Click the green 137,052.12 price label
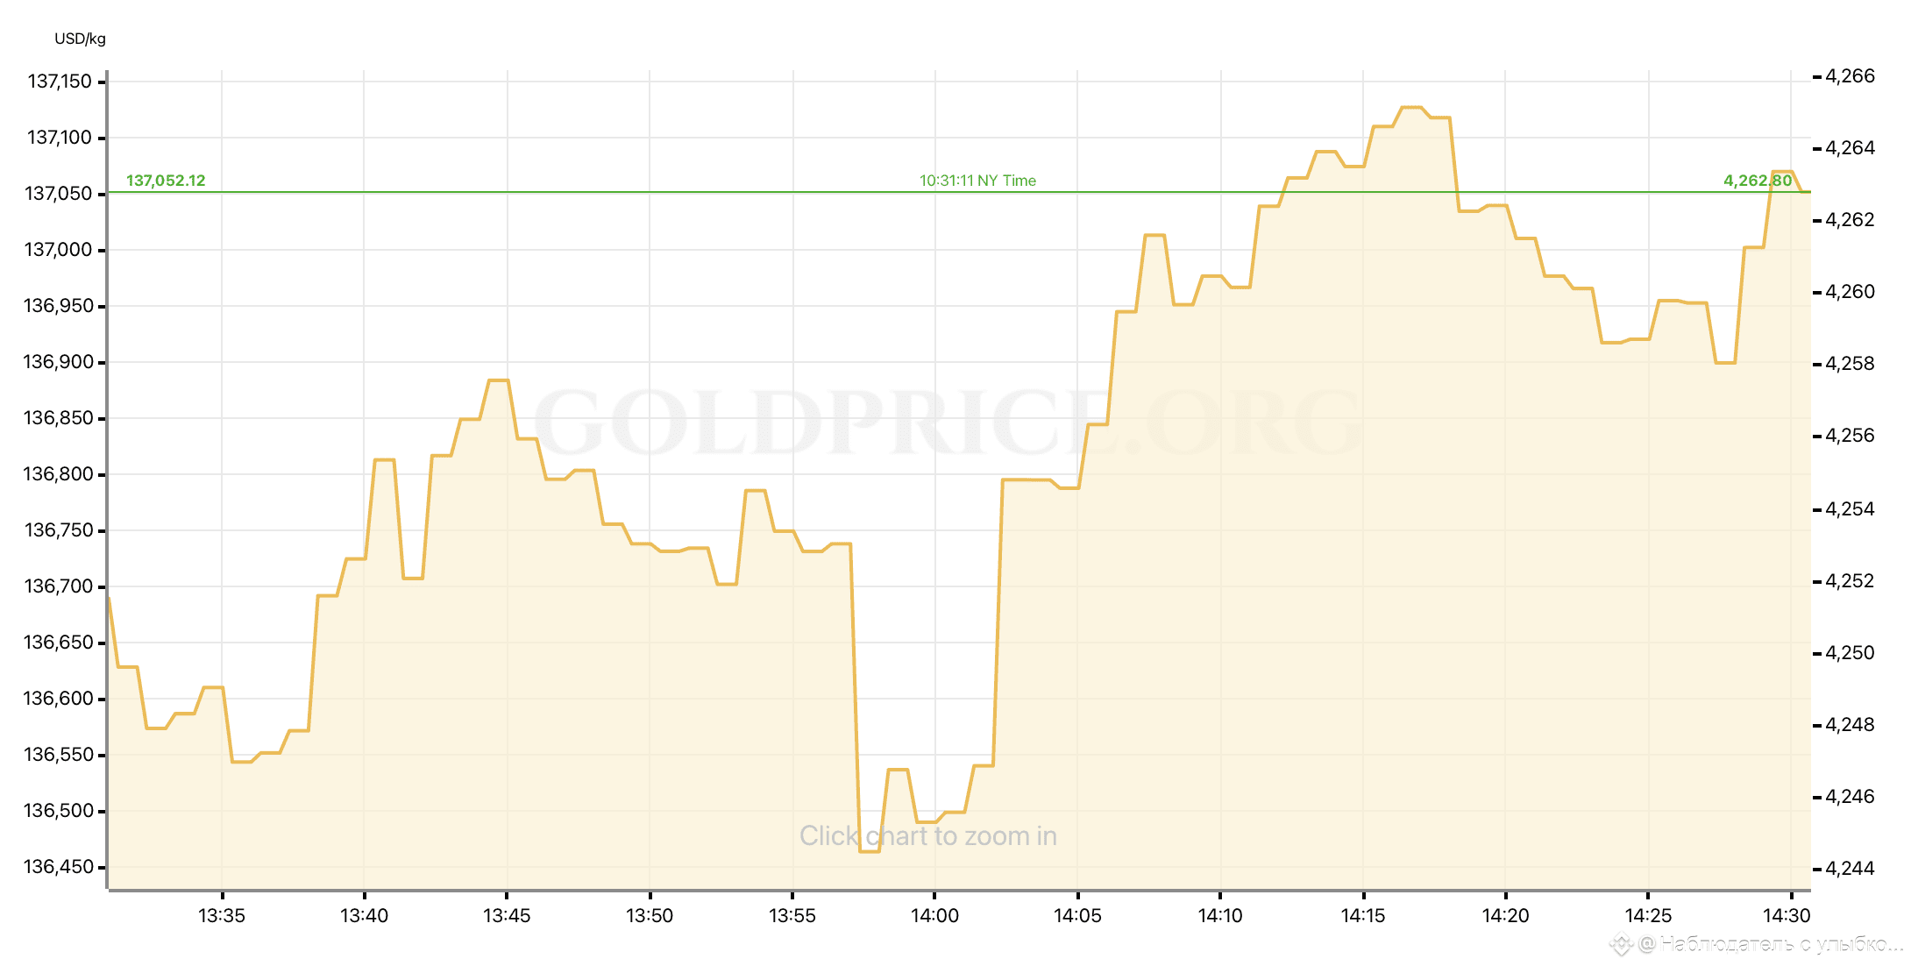This screenshot has height=966, width=1911. pyautogui.click(x=166, y=181)
